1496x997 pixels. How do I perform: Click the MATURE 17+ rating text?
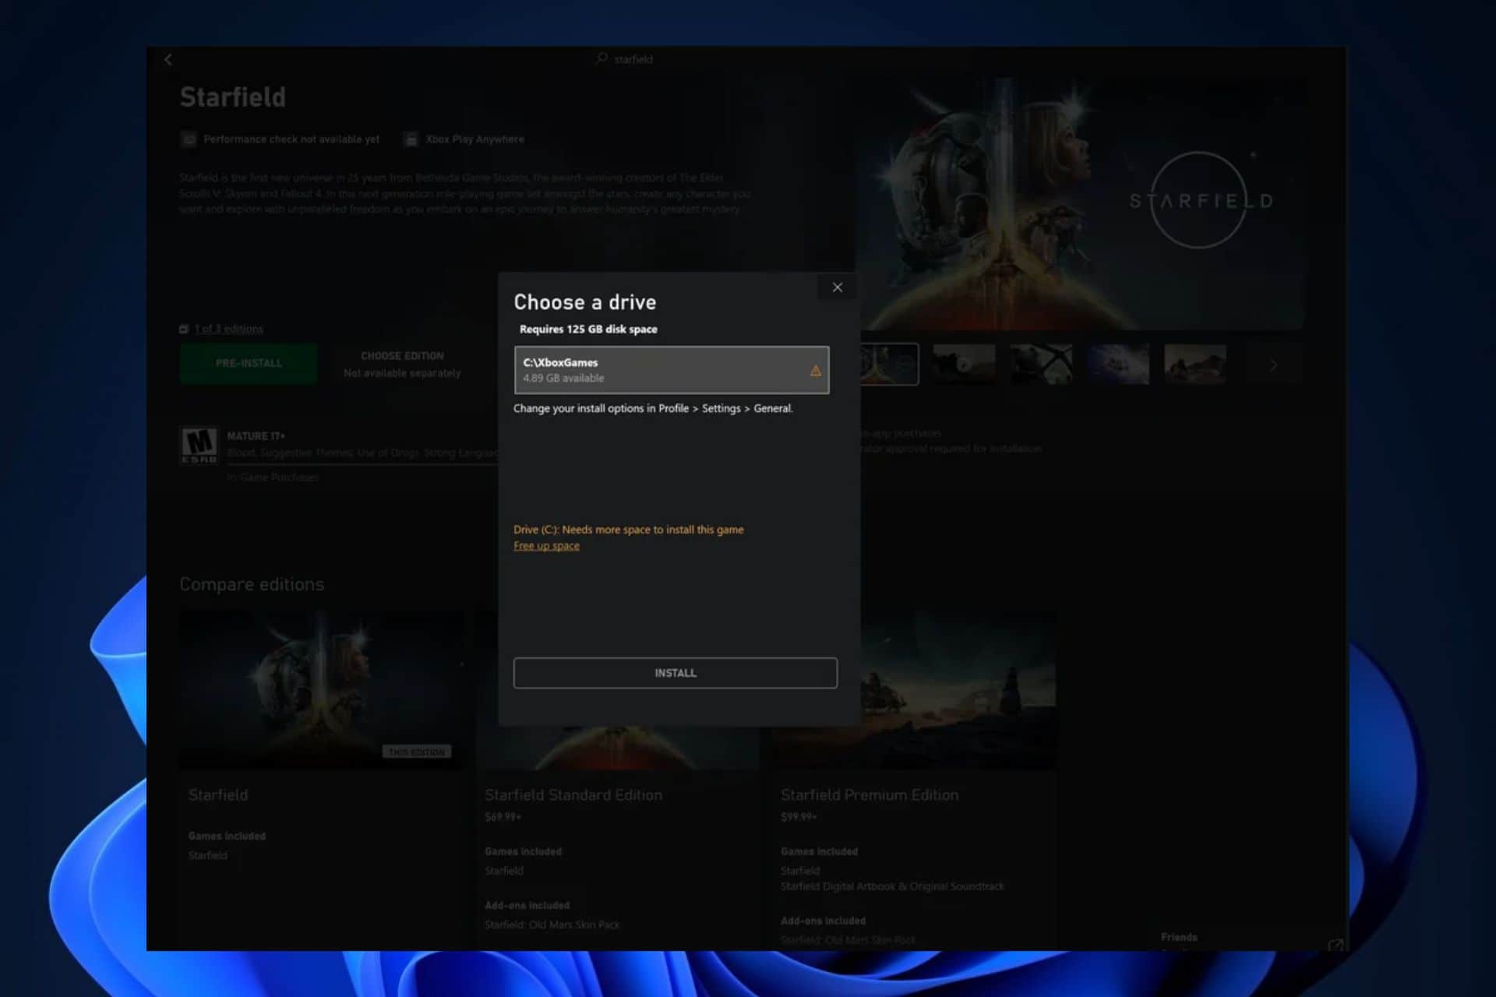tap(256, 436)
